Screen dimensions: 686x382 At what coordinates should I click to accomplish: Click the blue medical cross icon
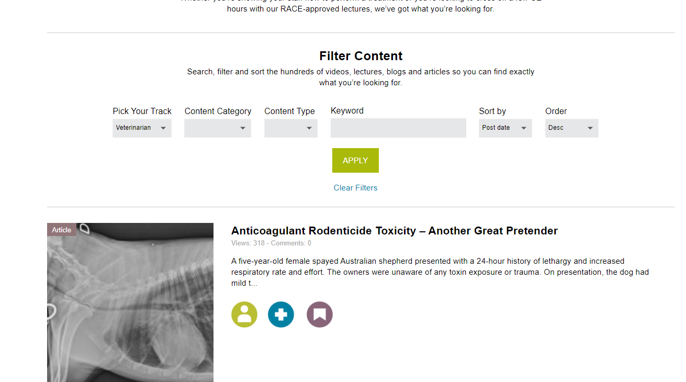(x=281, y=314)
